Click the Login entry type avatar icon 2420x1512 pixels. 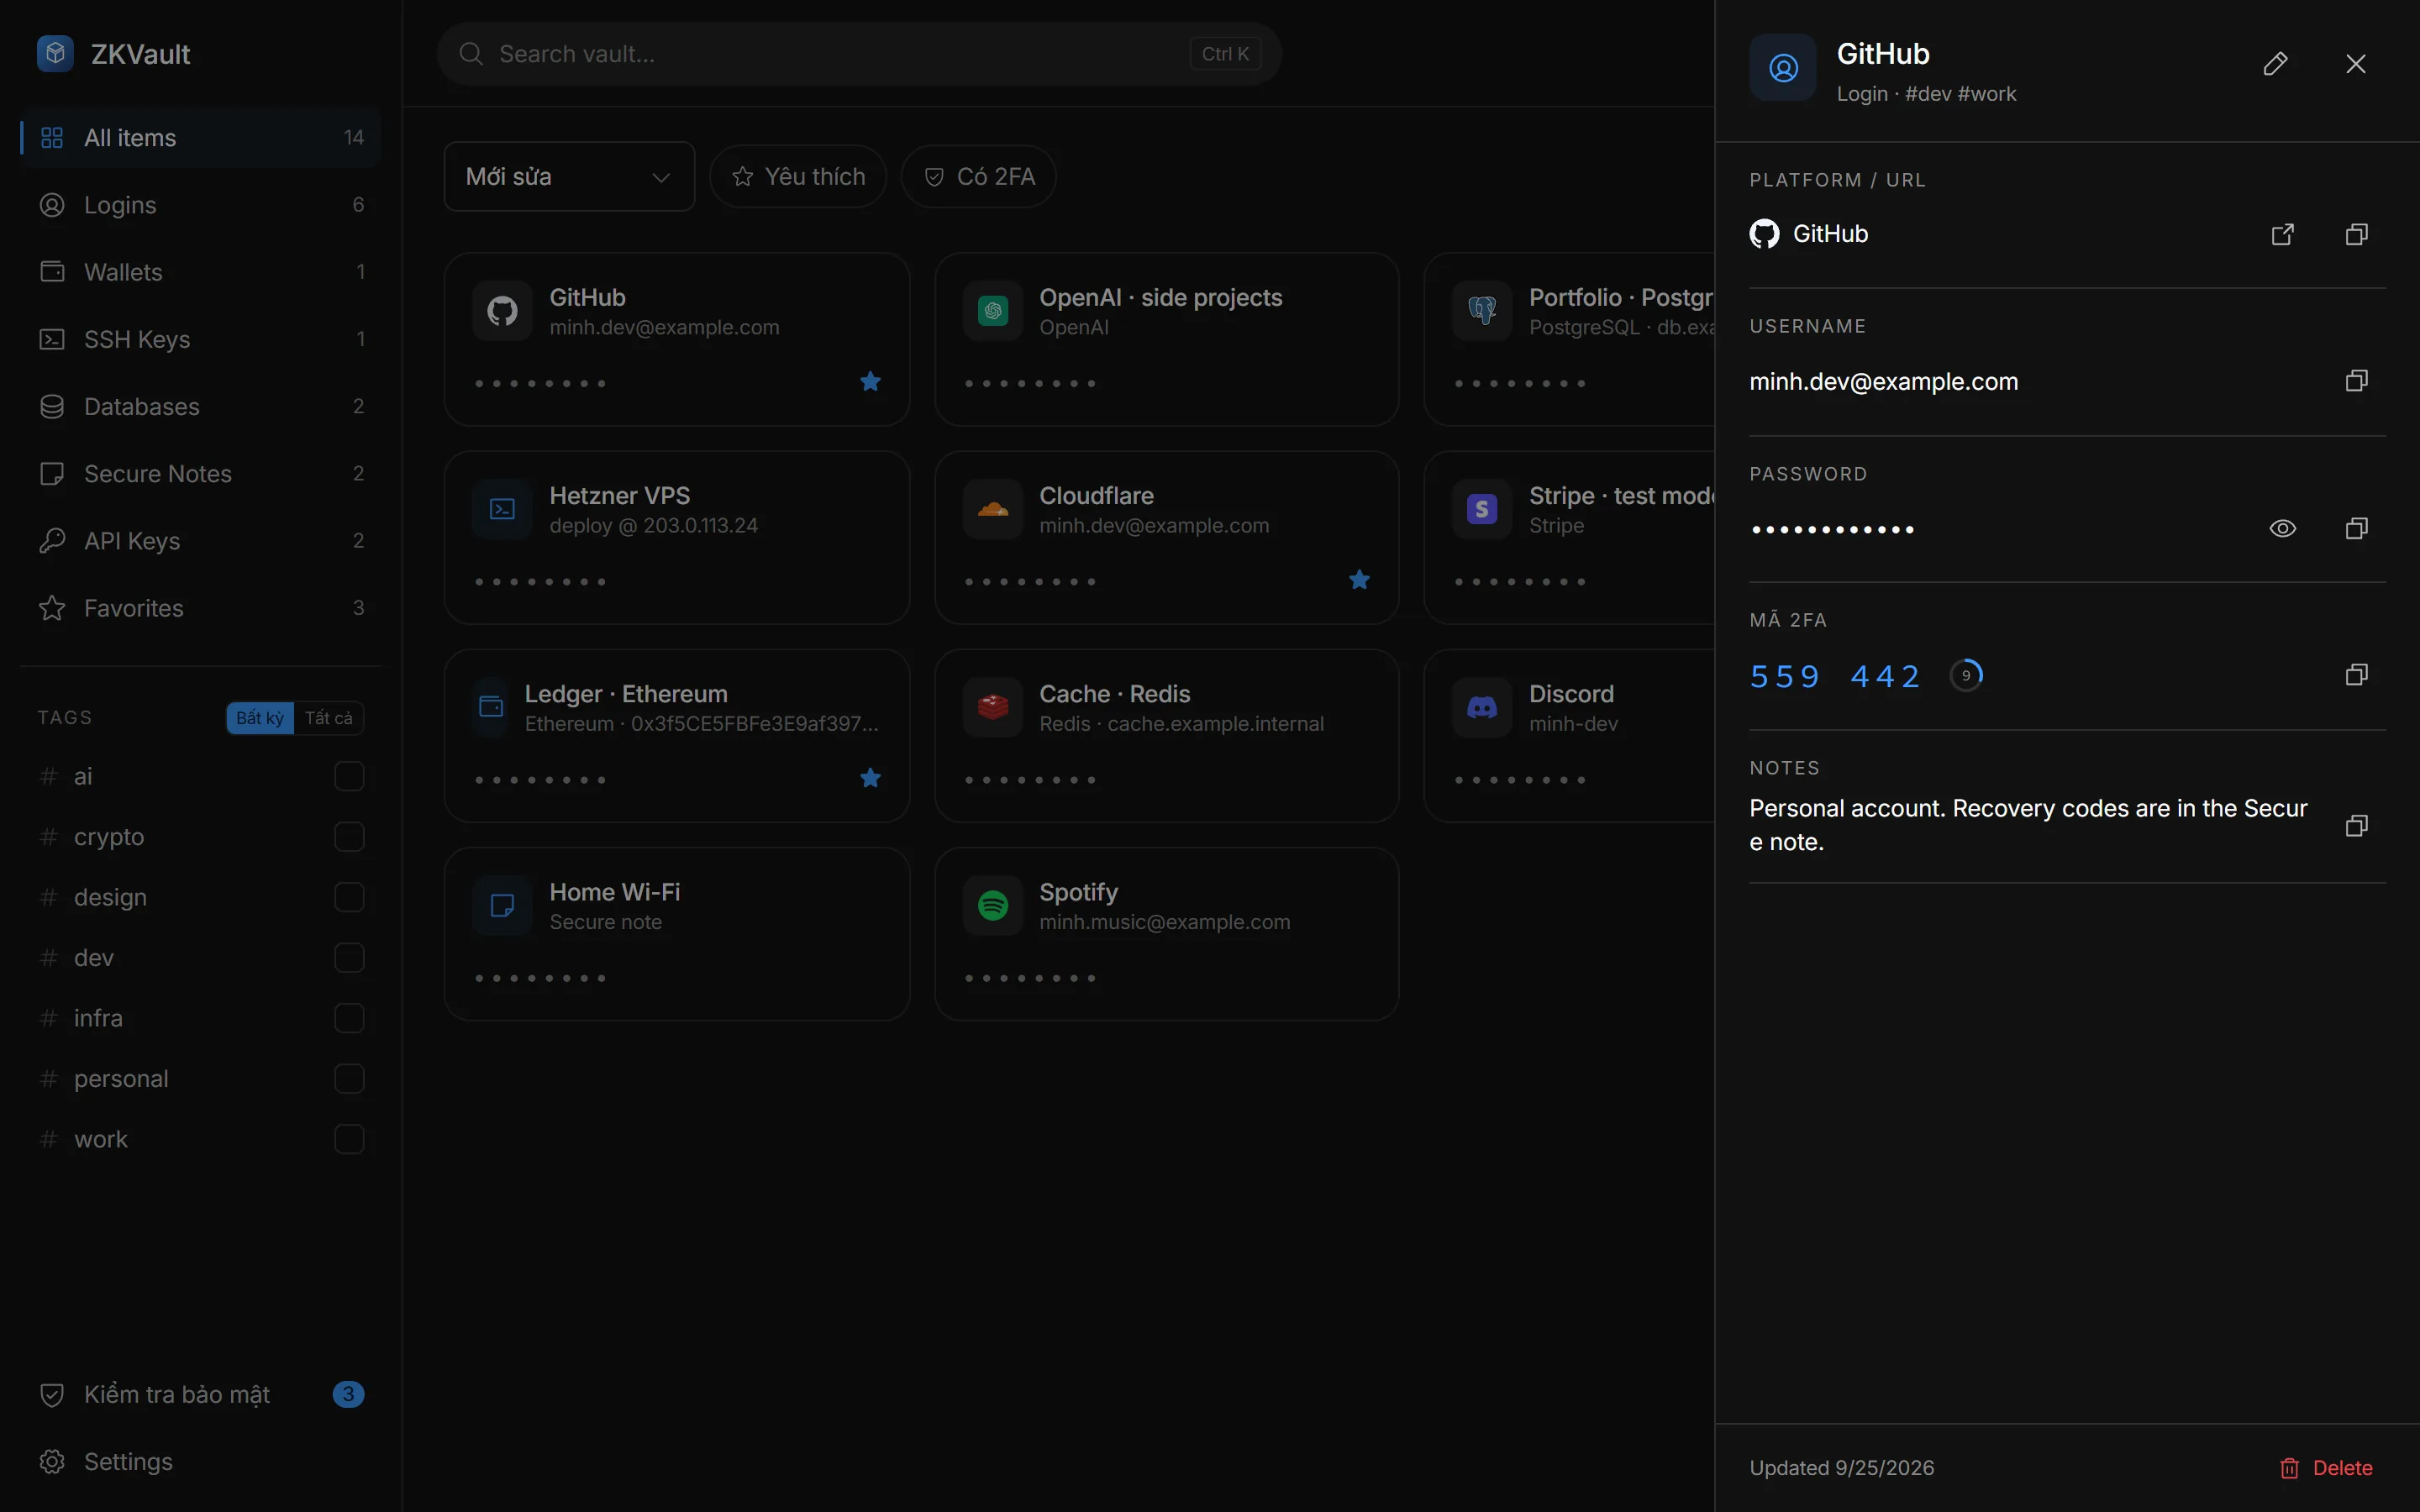pyautogui.click(x=1783, y=67)
